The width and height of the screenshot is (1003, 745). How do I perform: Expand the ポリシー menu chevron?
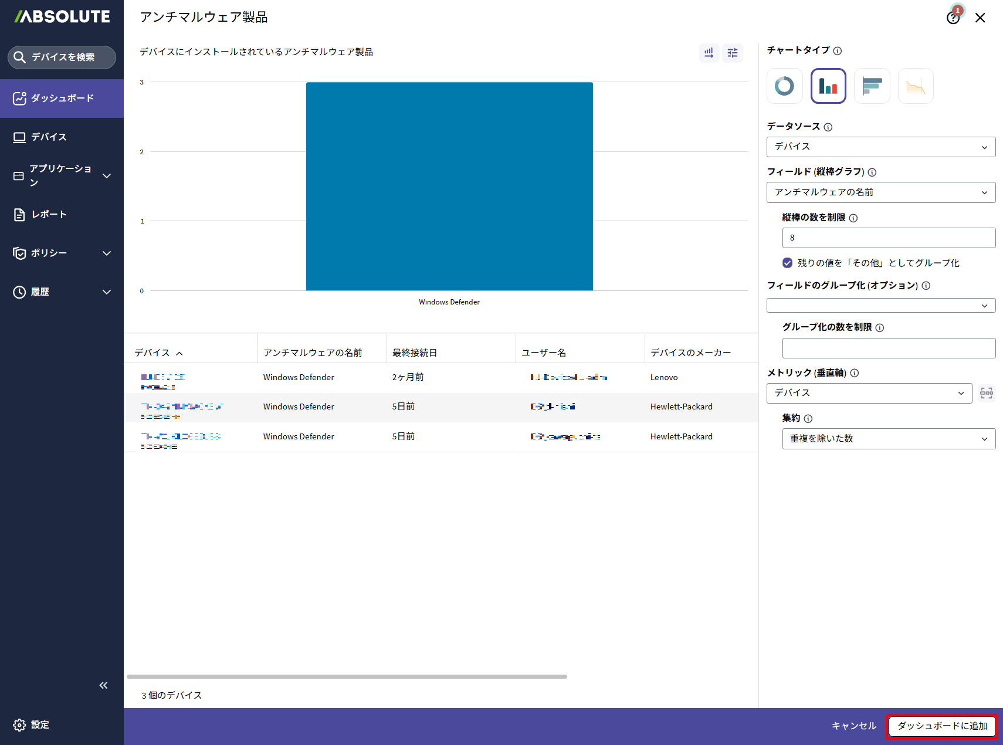click(107, 253)
